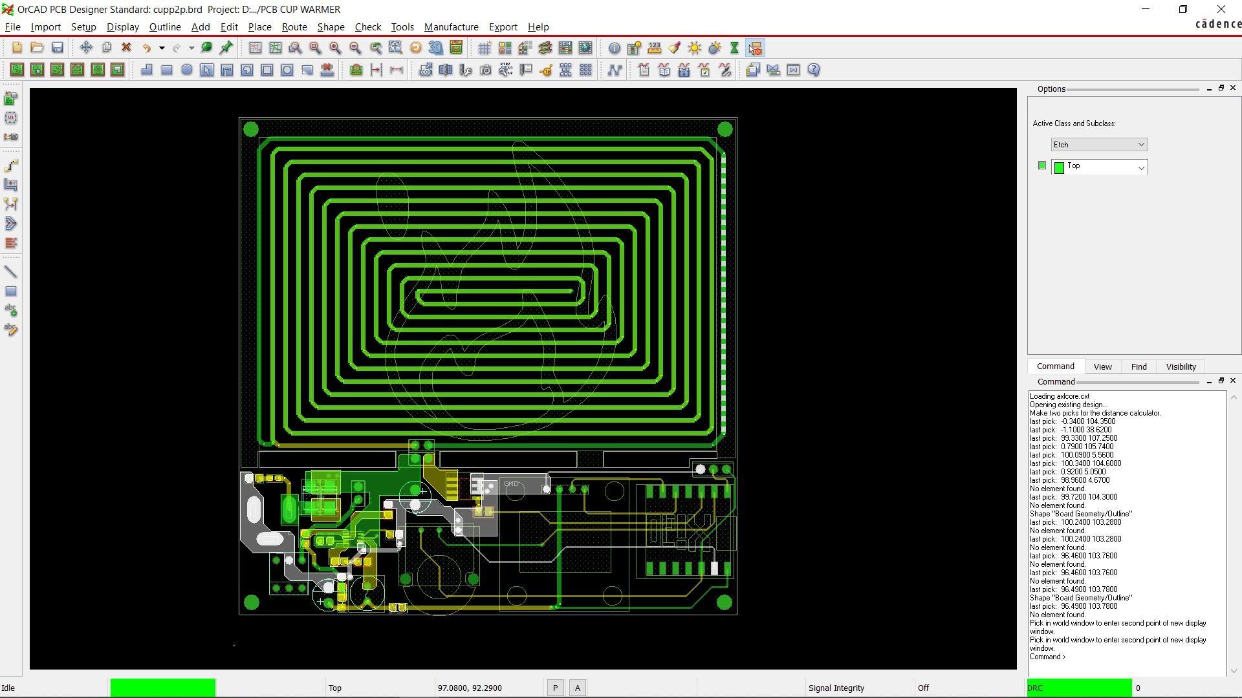Switch to the Visibility tab
1242x698 pixels.
(x=1180, y=366)
